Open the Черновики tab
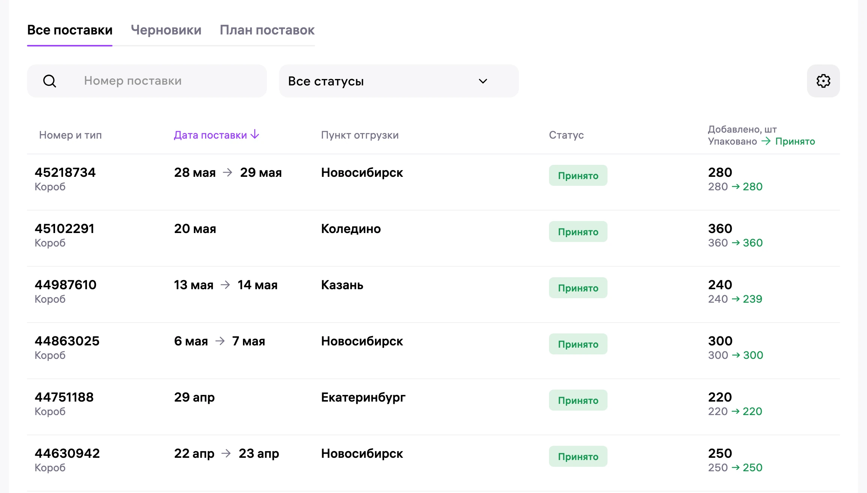The width and height of the screenshot is (867, 493). point(166,30)
